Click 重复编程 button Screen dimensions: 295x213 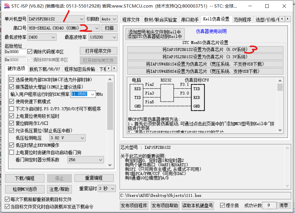[94, 178]
